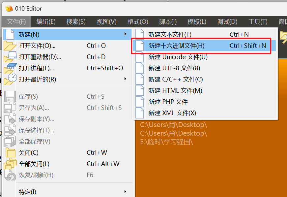Click the document icon beside 新建 UTF-8 文件(8)
This screenshot has height=197, width=287.
[140, 68]
